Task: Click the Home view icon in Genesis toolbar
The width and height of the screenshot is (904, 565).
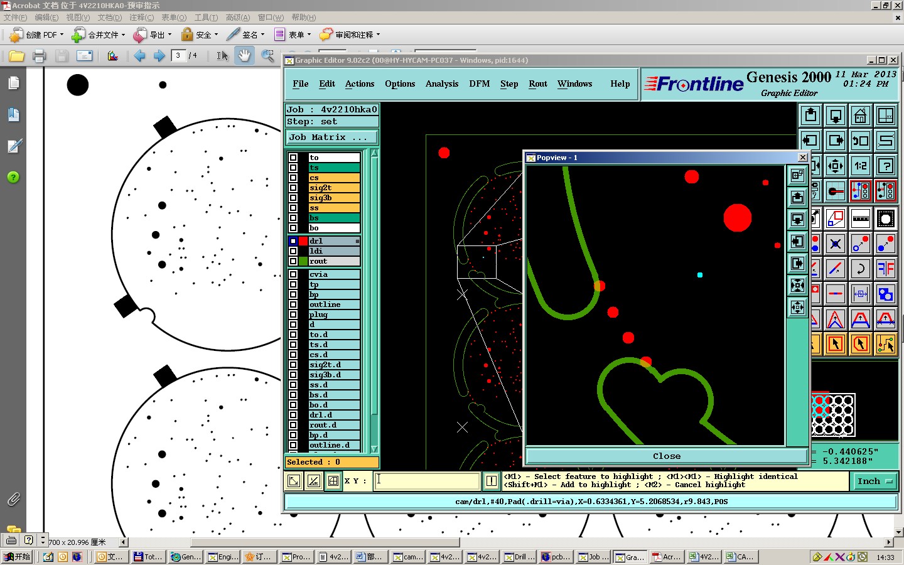Action: pyautogui.click(x=861, y=116)
